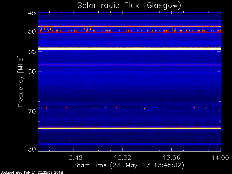Click the 'Start Time (23-May-13 13:45:02)' label
Viewport: 232px width, 174px height.
tap(129, 165)
